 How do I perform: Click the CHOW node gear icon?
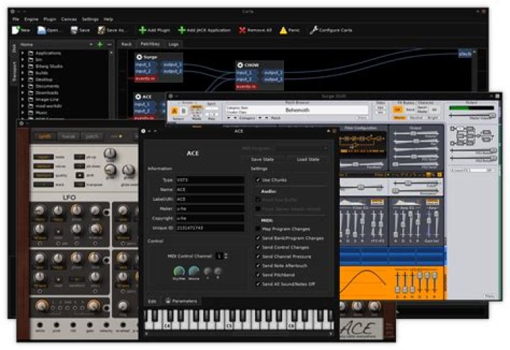[240, 65]
